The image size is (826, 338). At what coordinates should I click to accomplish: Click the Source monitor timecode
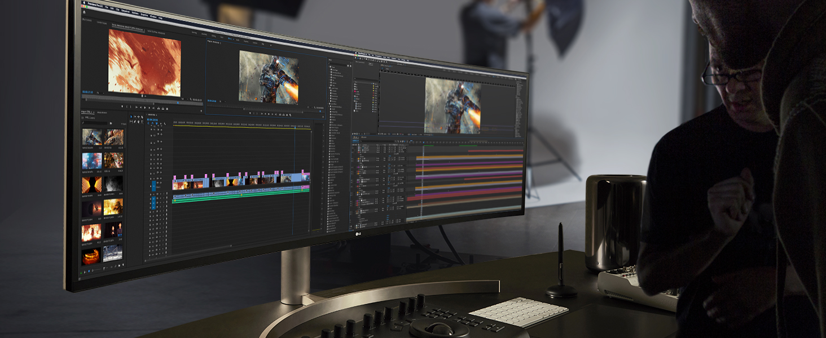click(x=87, y=92)
